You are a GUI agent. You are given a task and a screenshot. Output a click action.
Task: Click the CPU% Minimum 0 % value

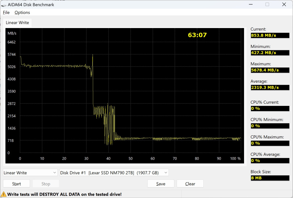click(270, 126)
